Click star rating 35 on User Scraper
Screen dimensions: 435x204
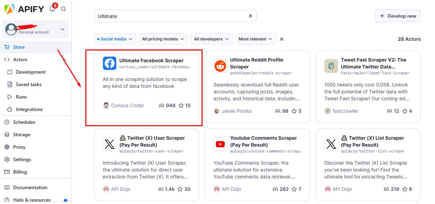coord(184,189)
